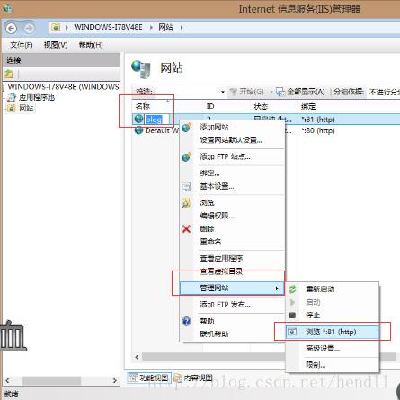Click the black 停止 square icon
Image resolution: width=400 pixels, height=400 pixels.
pos(292,316)
